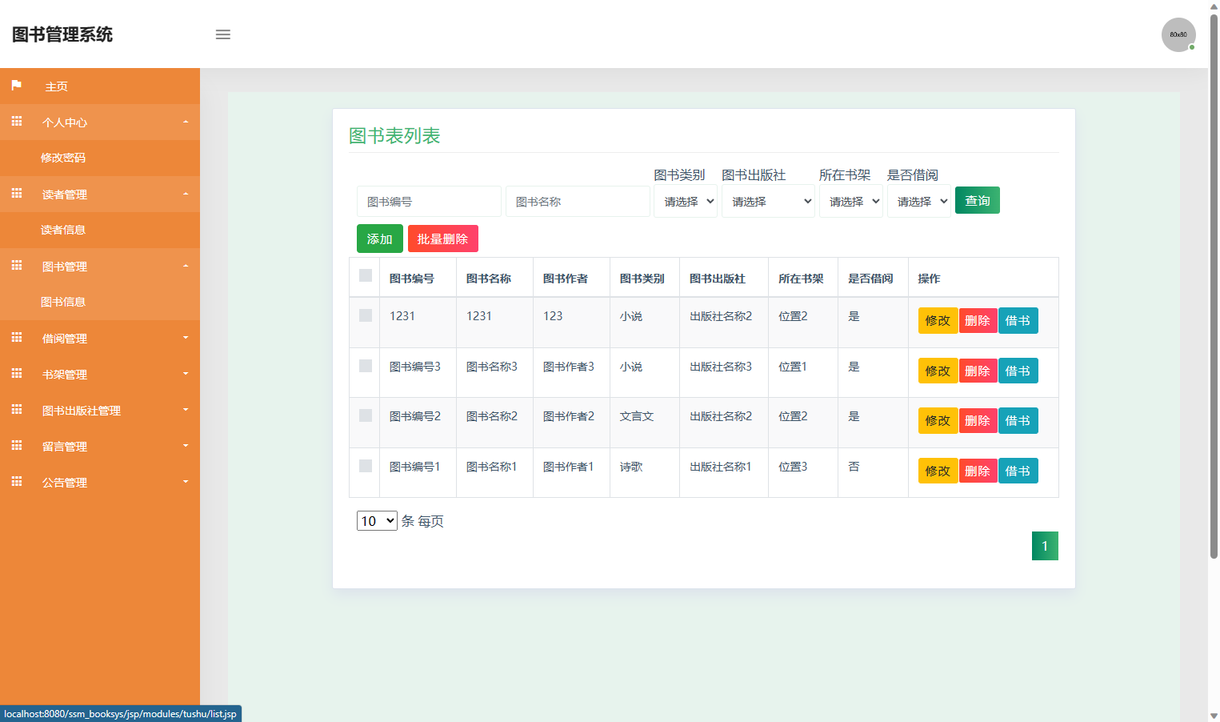Open the 图书类别 dropdown

[685, 201]
